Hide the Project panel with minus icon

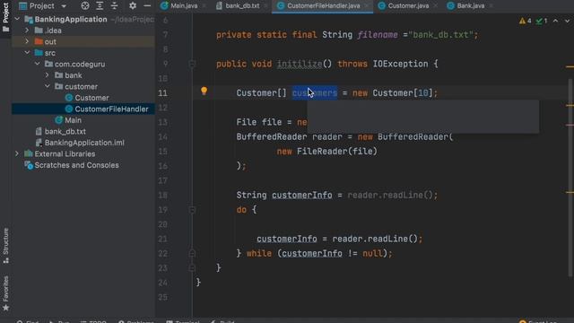(147, 6)
